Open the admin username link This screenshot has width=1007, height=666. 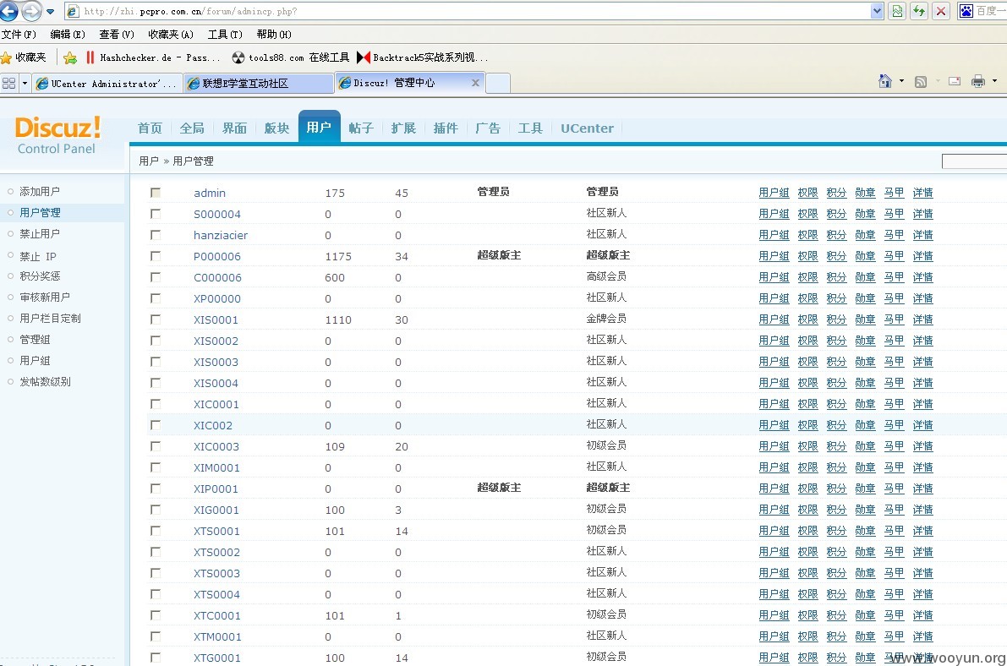pos(210,193)
